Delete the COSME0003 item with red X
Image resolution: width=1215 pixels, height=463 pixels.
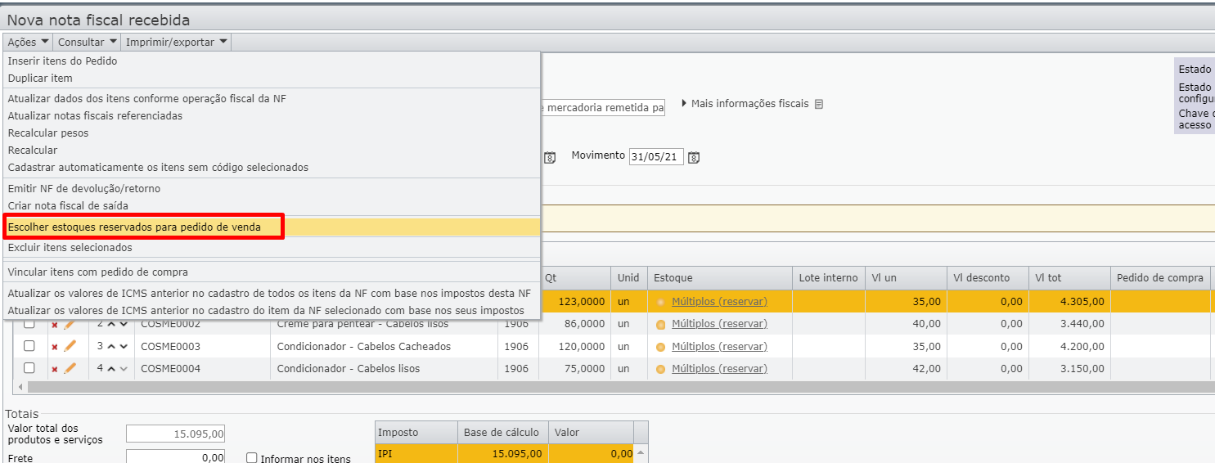(x=55, y=347)
